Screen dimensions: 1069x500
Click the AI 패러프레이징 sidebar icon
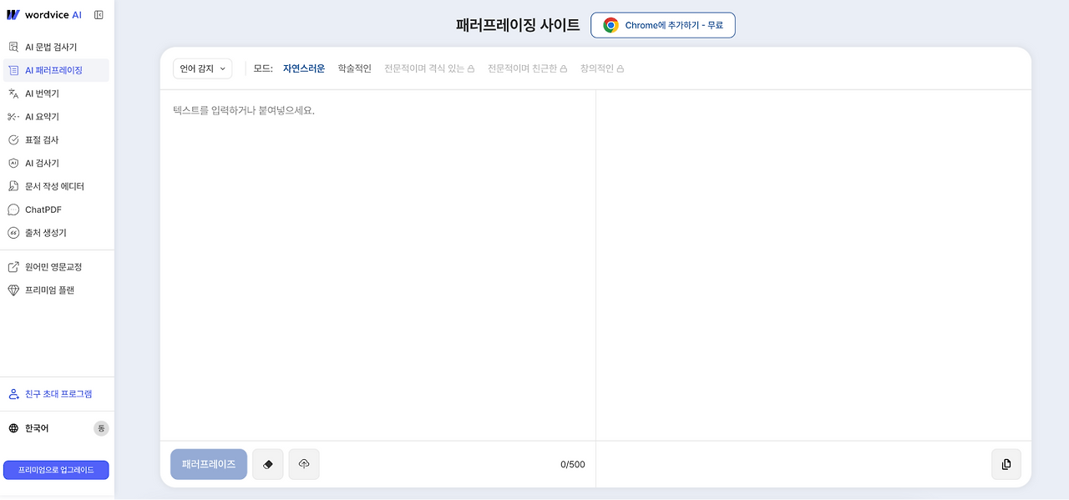13,70
